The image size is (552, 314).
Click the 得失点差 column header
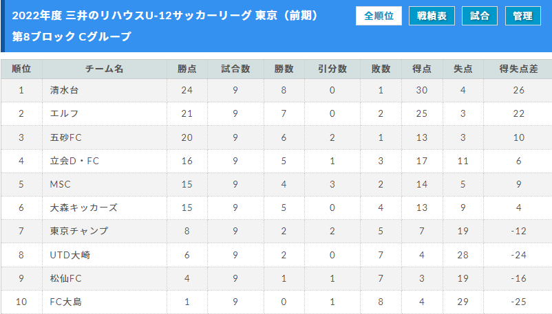click(x=518, y=69)
